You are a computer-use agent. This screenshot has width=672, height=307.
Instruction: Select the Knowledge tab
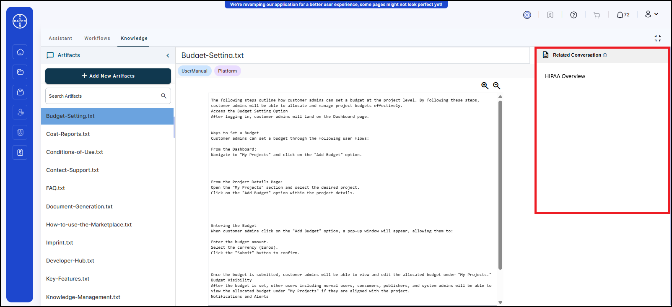pos(134,38)
